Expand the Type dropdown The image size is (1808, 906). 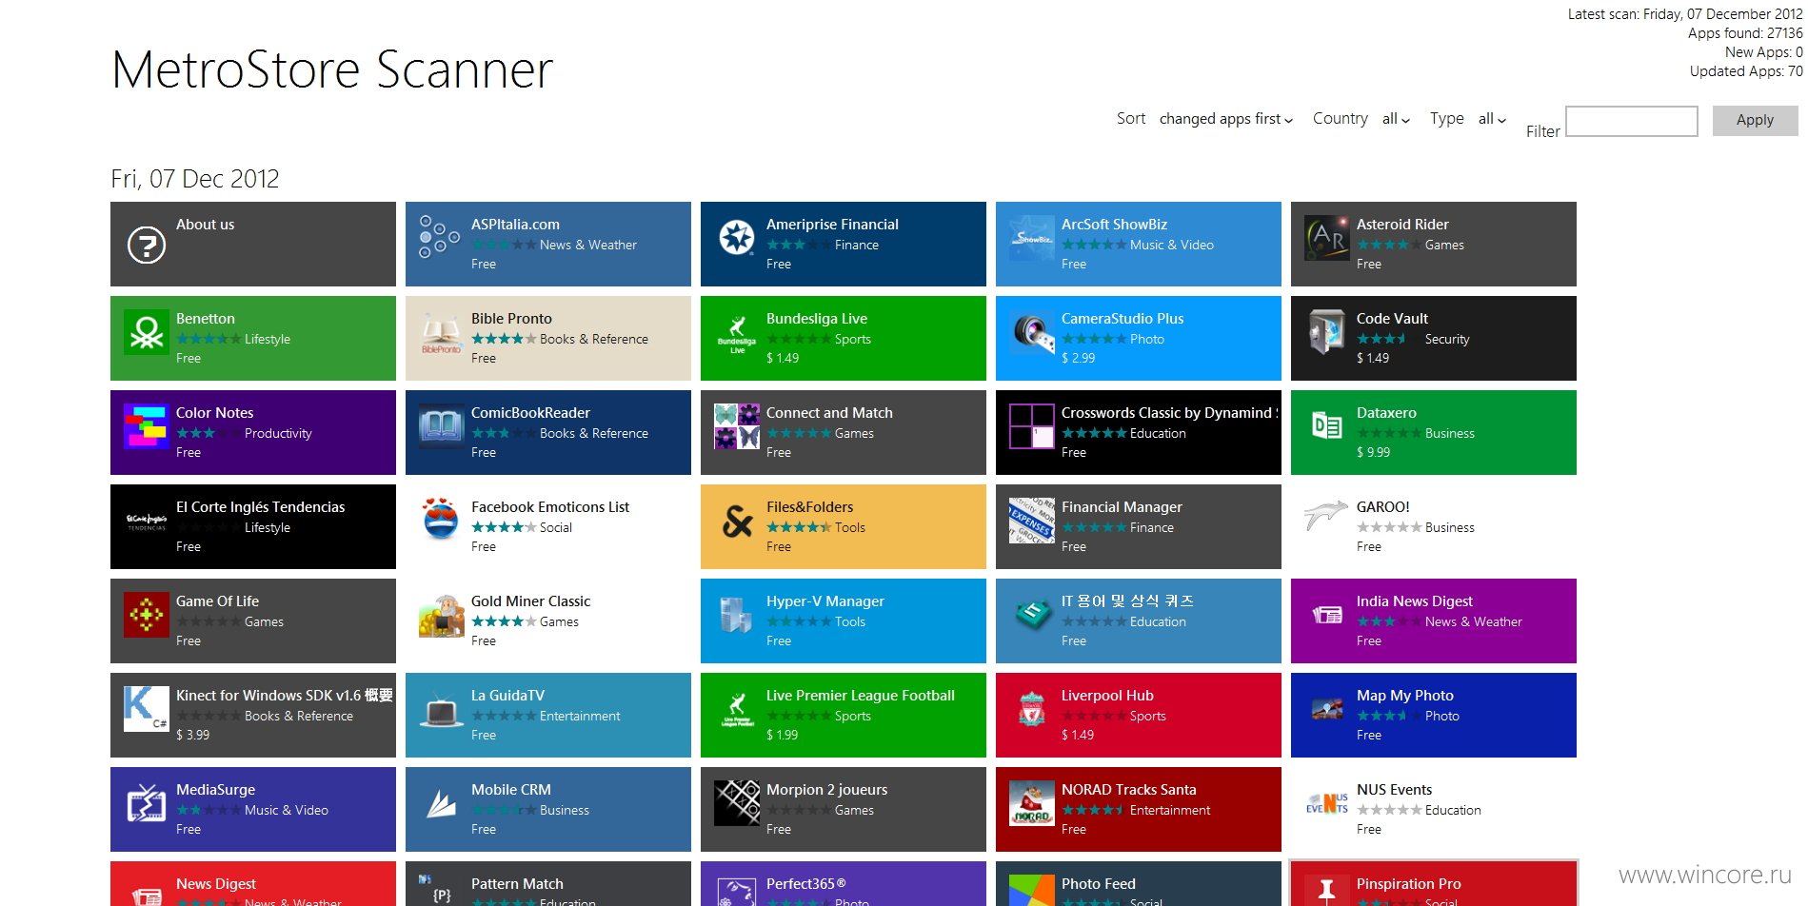(x=1492, y=119)
